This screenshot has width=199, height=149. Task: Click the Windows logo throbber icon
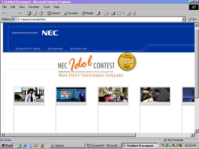(x=194, y=7)
